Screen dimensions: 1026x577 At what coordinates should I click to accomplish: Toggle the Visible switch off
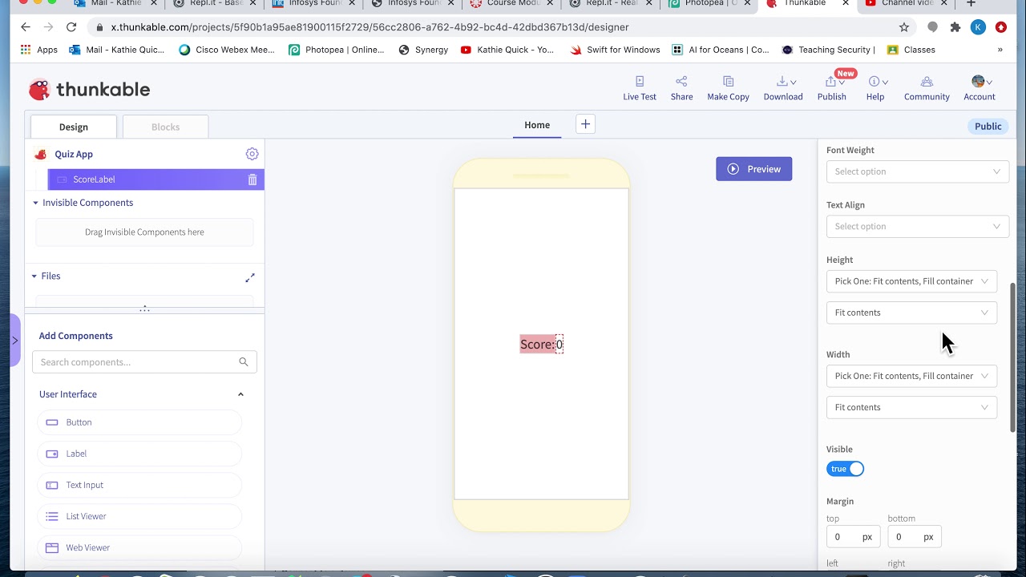click(x=846, y=469)
